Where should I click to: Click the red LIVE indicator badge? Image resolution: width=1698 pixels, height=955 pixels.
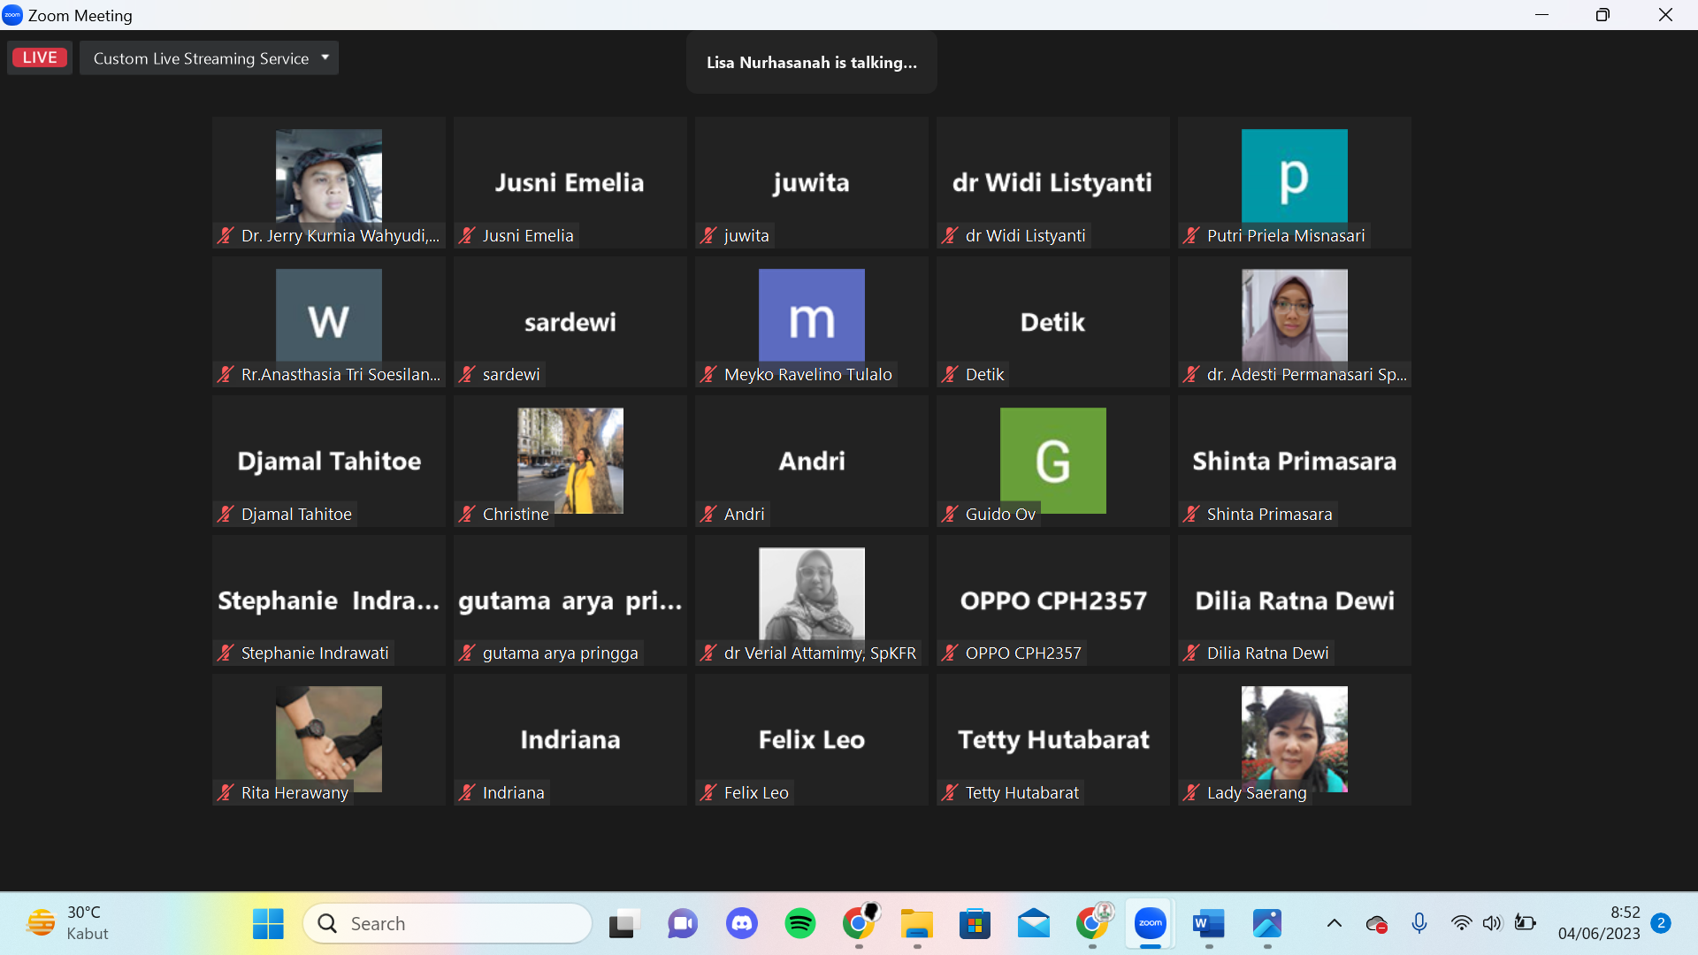point(40,57)
